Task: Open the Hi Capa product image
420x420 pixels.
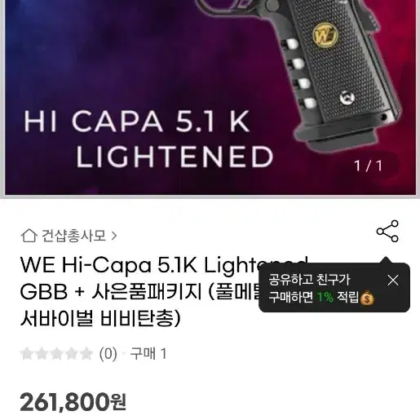Action: [210, 97]
